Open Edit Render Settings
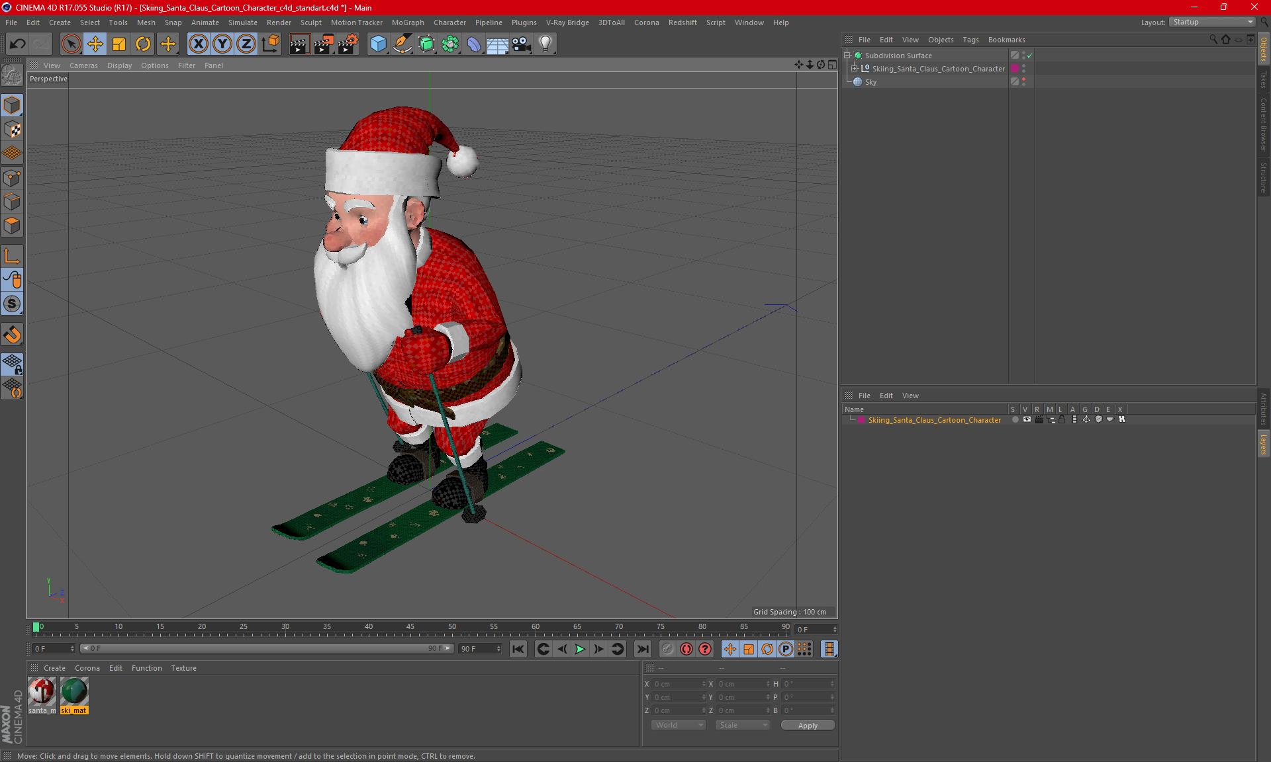The image size is (1271, 762). 348,44
